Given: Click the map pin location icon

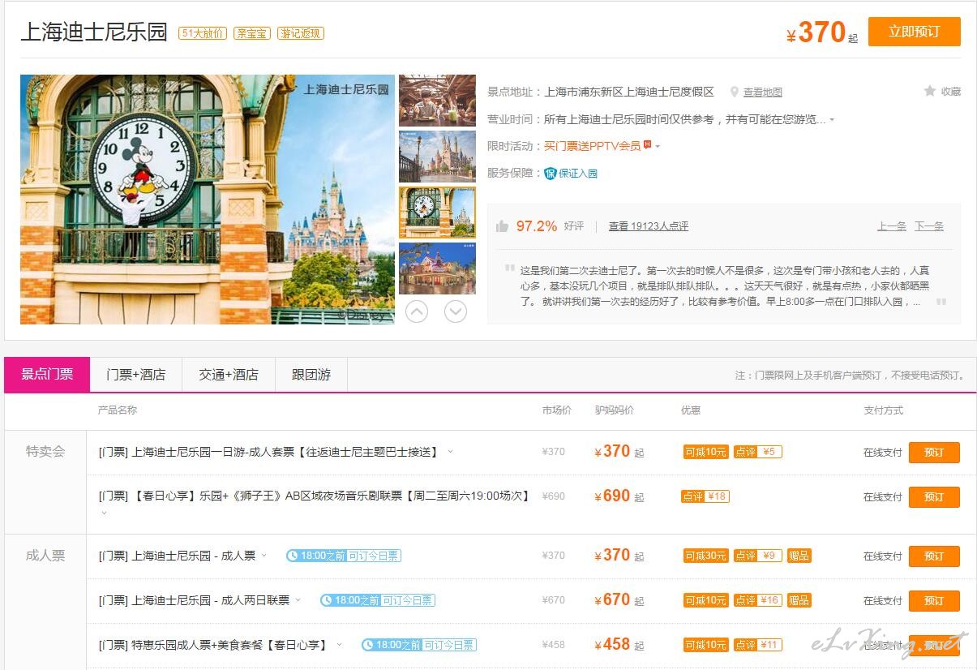Looking at the screenshot, I should (735, 92).
